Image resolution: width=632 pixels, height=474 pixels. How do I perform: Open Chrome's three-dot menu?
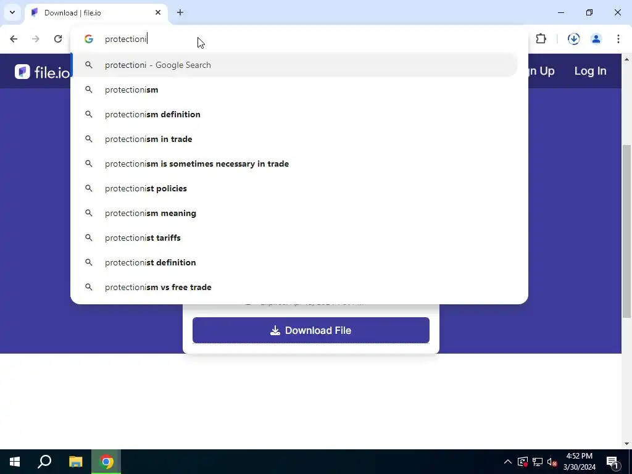[618, 39]
